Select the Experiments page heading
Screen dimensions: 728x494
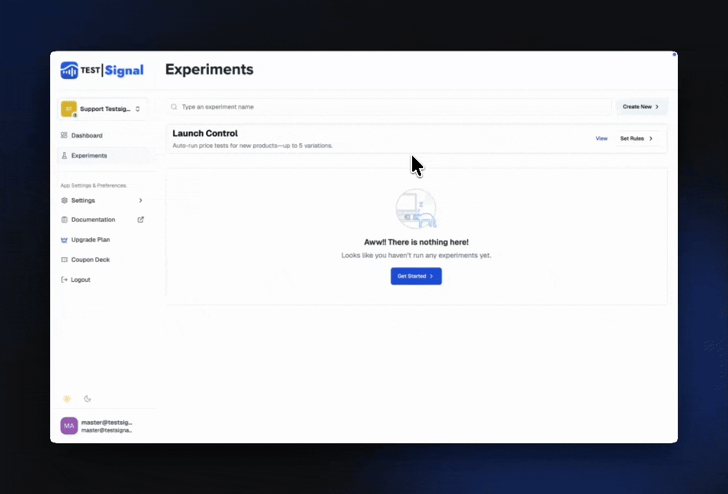209,69
